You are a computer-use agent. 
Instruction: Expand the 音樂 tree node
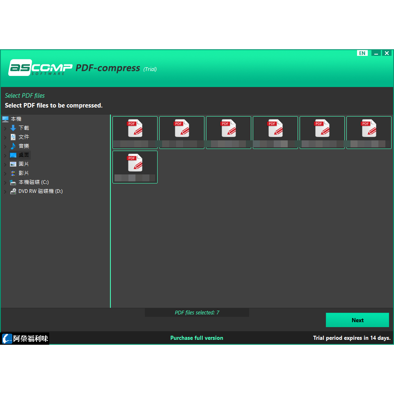pos(5,147)
